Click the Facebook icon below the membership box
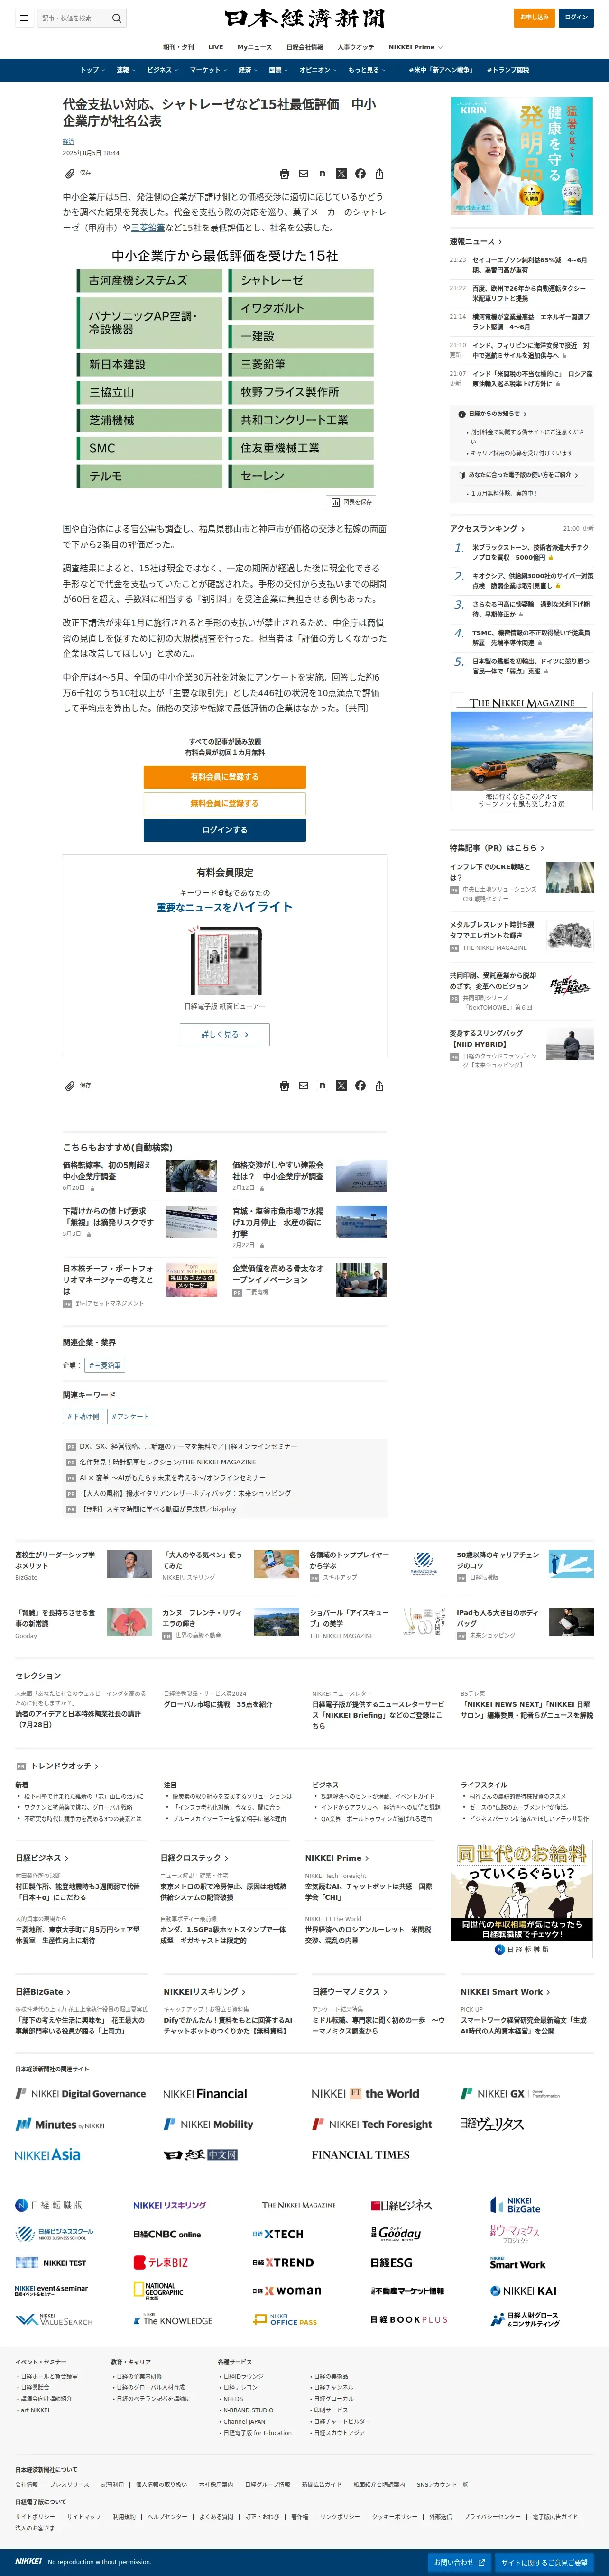This screenshot has width=609, height=2576. tap(360, 1085)
